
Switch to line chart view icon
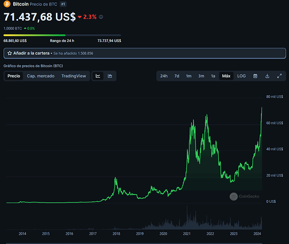[98, 76]
